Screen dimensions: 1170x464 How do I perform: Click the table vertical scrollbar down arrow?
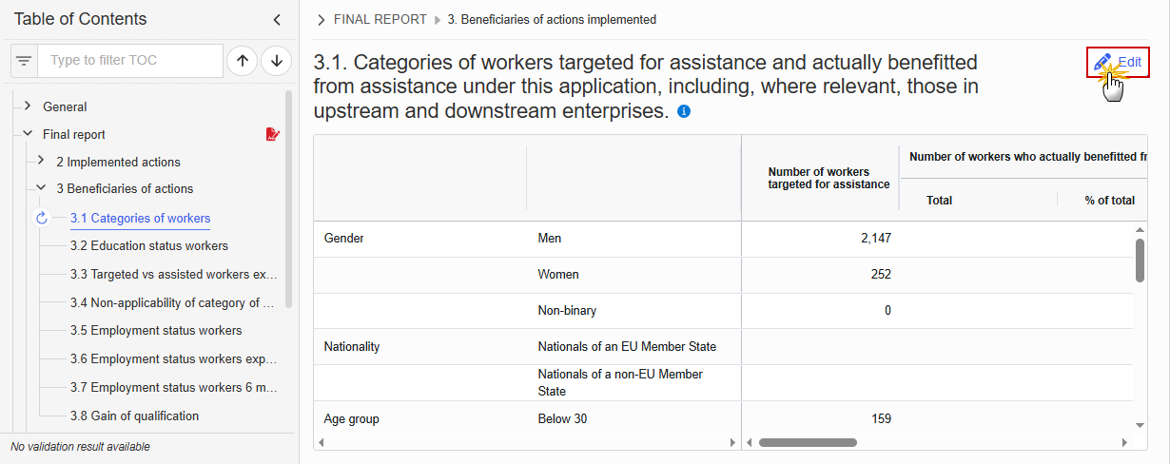click(1140, 425)
